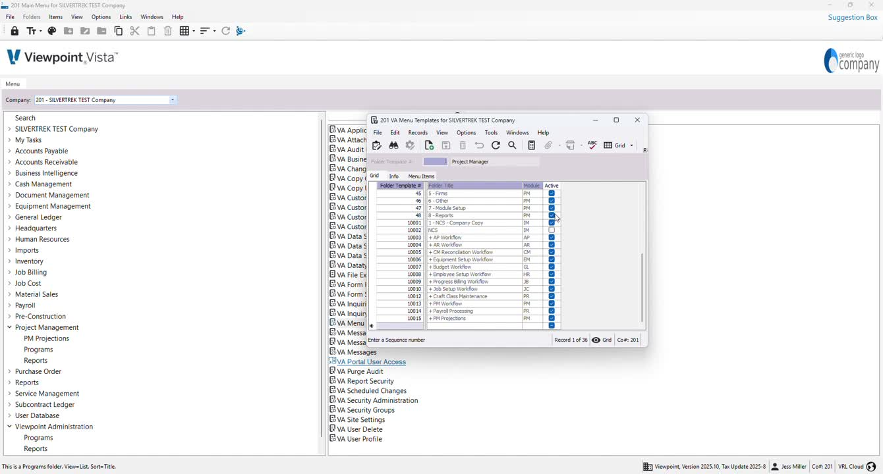Uncheck Active for 5 - Firms row
The height and width of the screenshot is (474, 883).
point(552,194)
